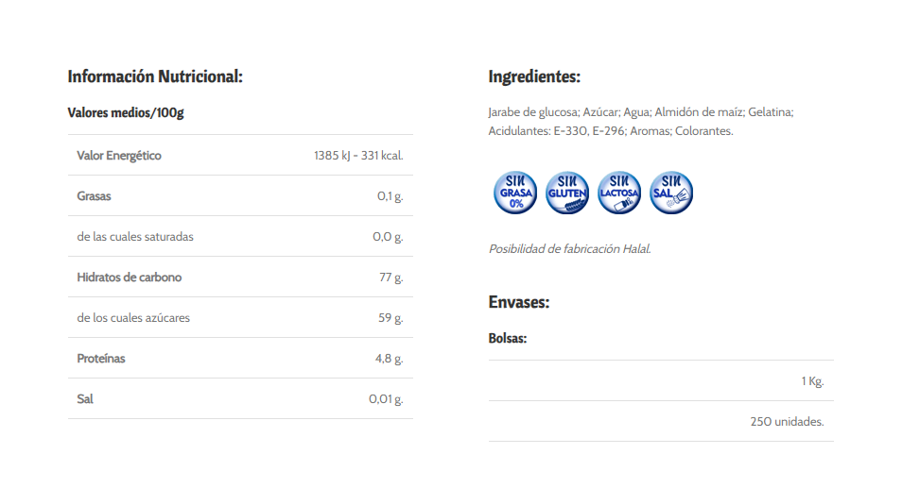Viewport: 920px width, 488px height.
Task: Click the Envases heading
Action: click(x=519, y=302)
